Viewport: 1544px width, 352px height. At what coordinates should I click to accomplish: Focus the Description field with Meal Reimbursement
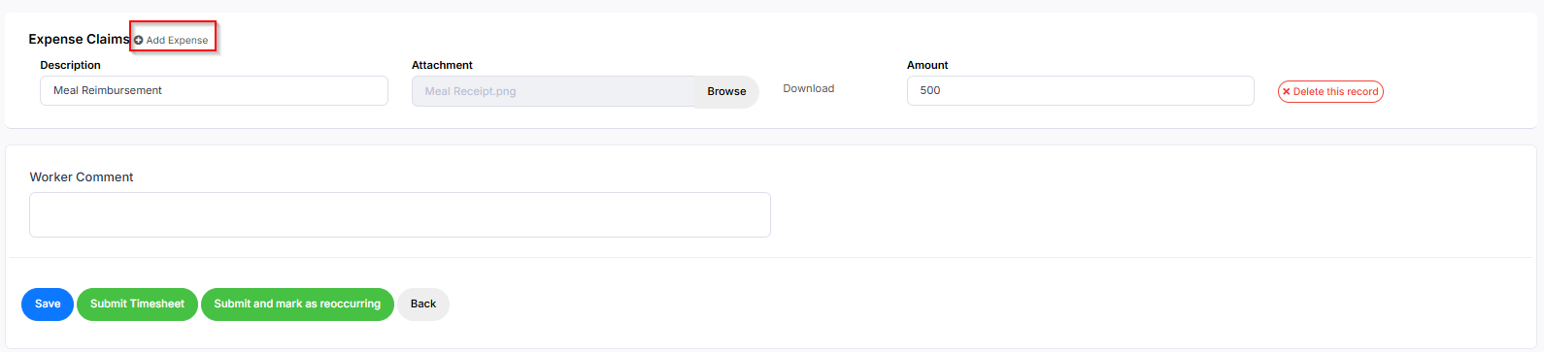pyautogui.click(x=214, y=90)
